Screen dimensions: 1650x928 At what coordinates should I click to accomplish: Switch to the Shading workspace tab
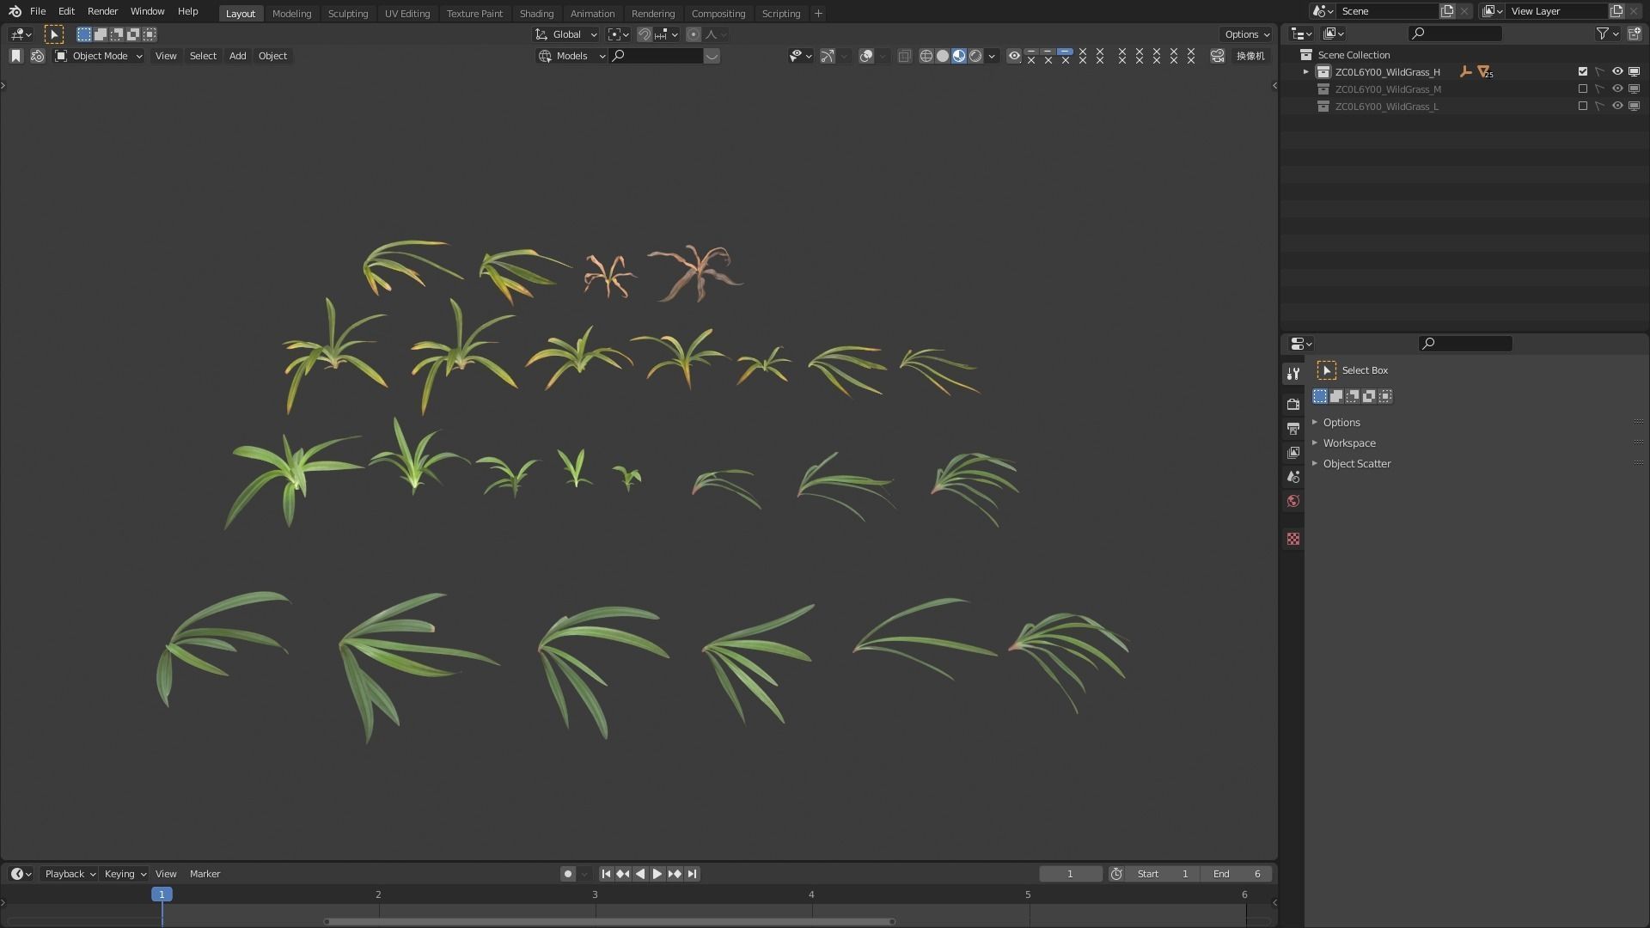pos(536,14)
